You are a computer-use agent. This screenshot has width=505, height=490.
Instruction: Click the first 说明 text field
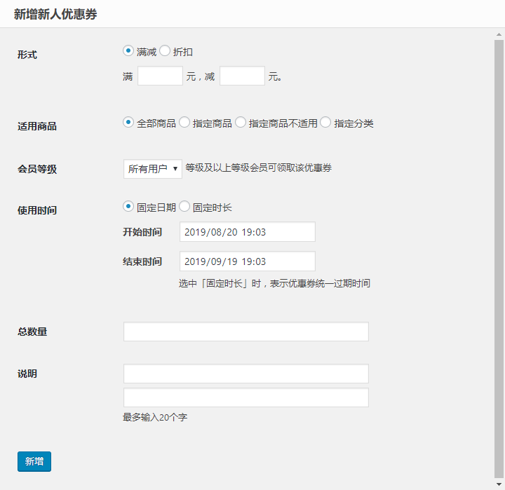pyautogui.click(x=245, y=374)
